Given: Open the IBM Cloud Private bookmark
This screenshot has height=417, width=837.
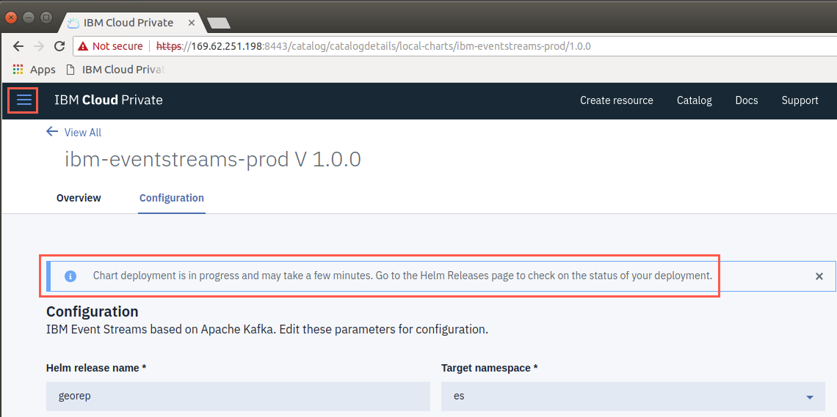Looking at the screenshot, I should click(x=116, y=70).
